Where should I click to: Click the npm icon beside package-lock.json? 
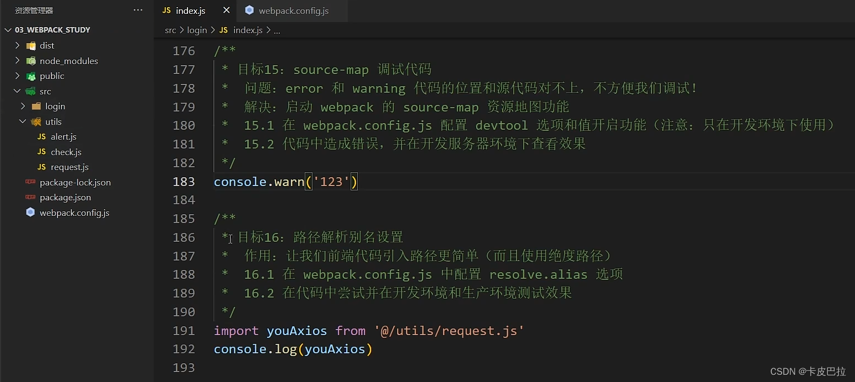click(30, 182)
